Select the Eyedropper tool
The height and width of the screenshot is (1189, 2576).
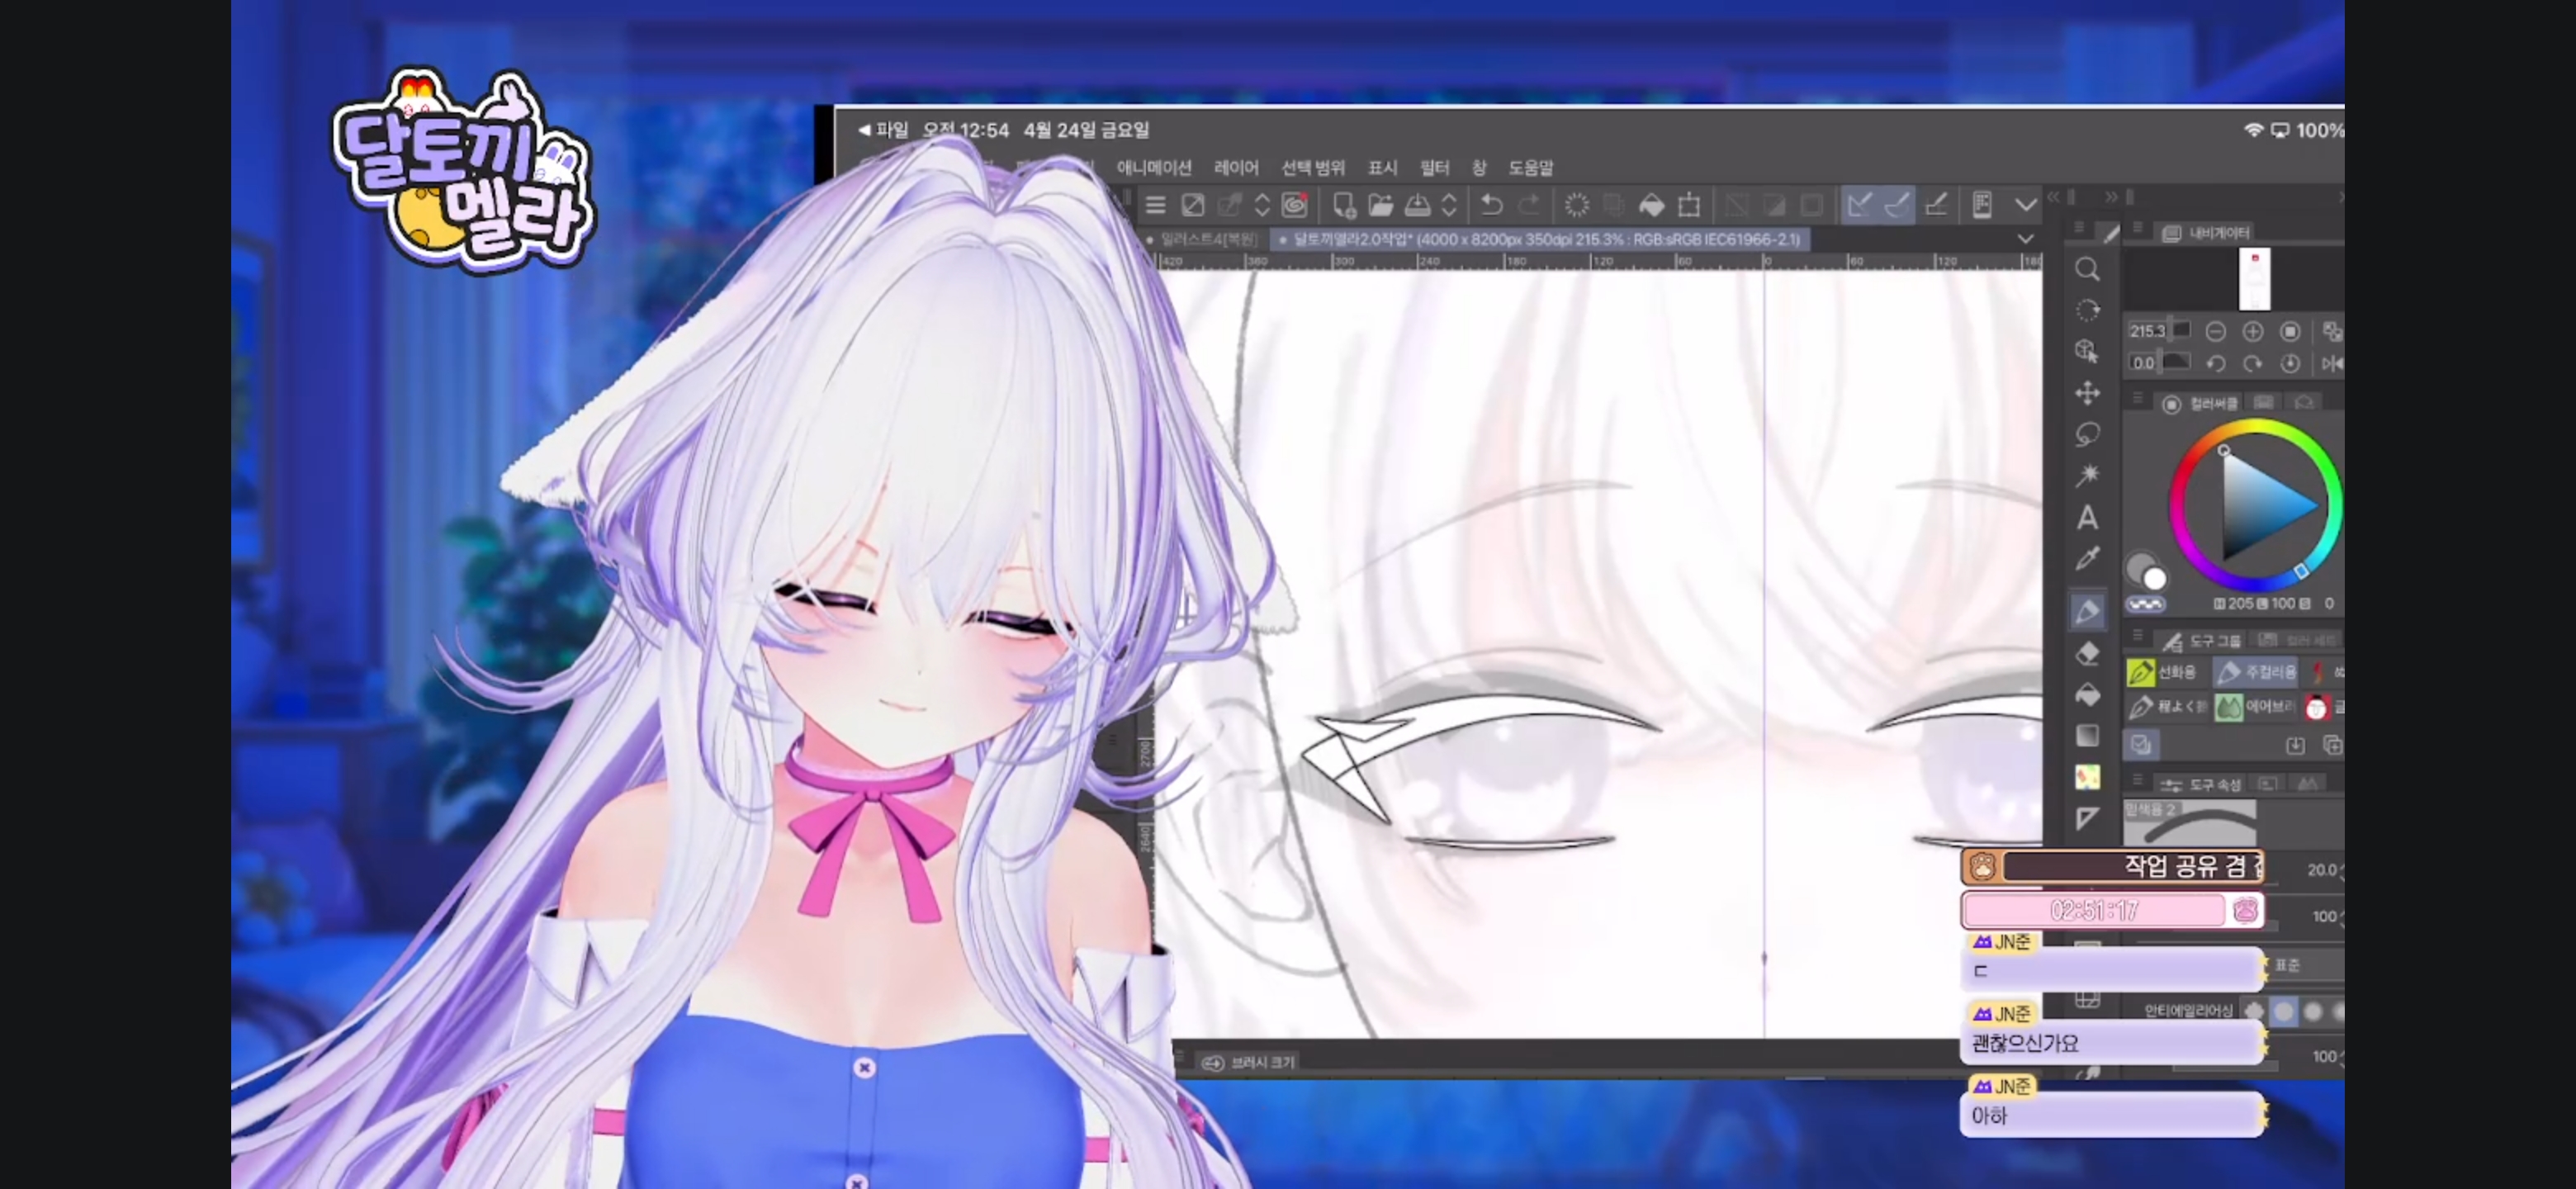click(2087, 558)
